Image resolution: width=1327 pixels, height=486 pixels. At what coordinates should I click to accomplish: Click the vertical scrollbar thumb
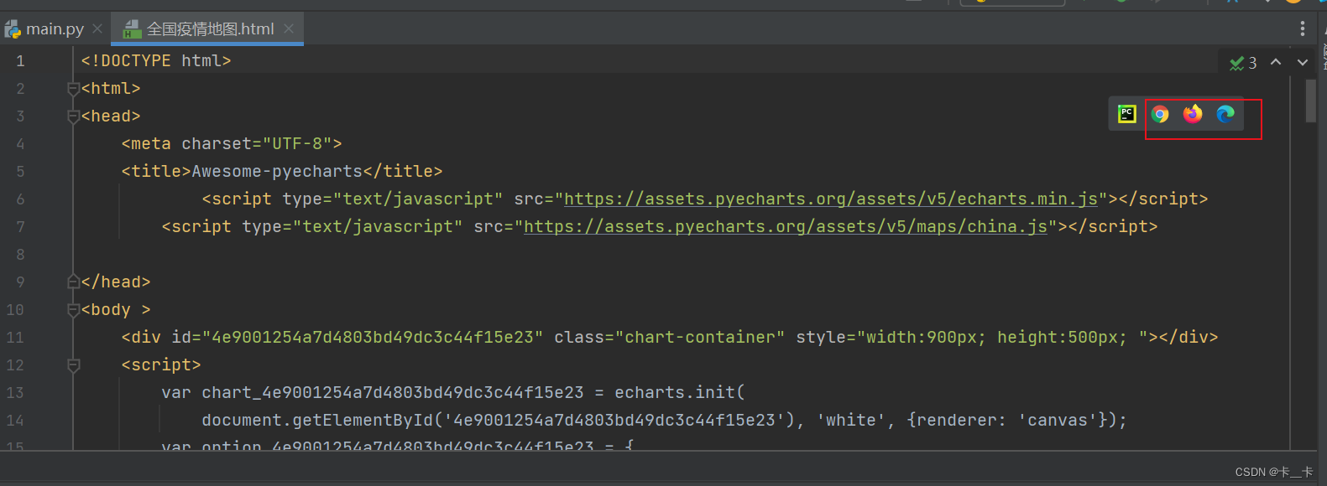pyautogui.click(x=1310, y=101)
